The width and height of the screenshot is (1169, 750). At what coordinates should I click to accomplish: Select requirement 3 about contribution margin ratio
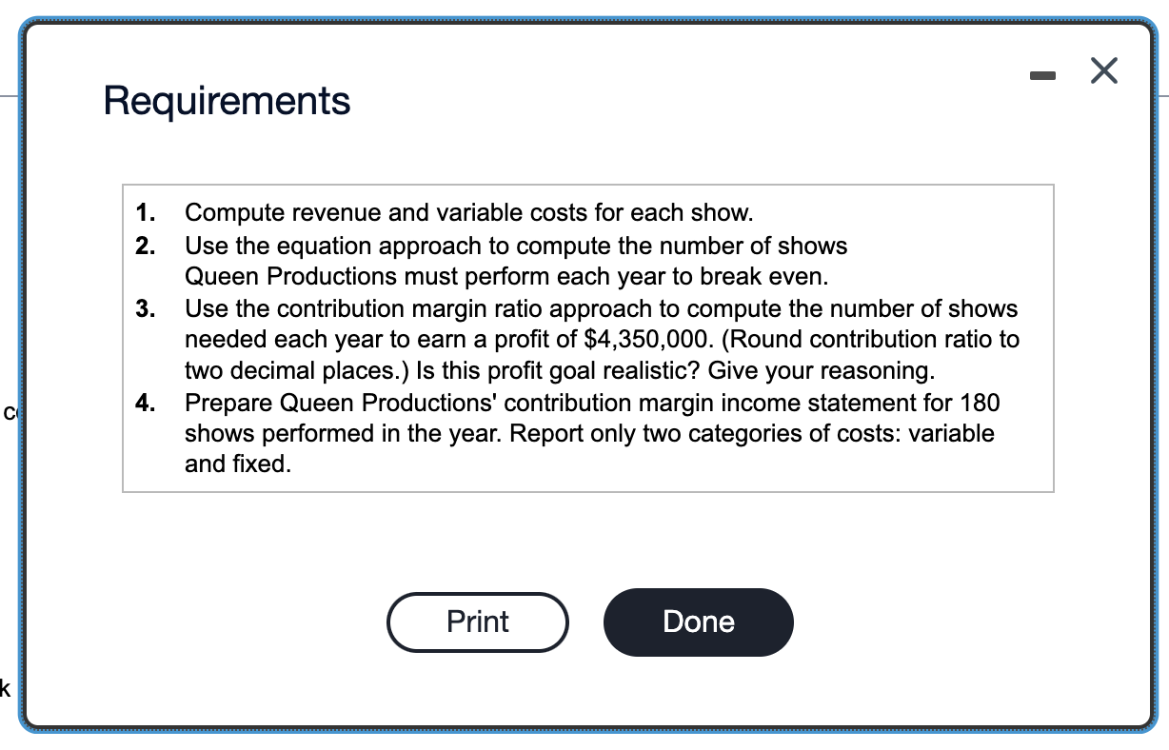[x=600, y=308]
